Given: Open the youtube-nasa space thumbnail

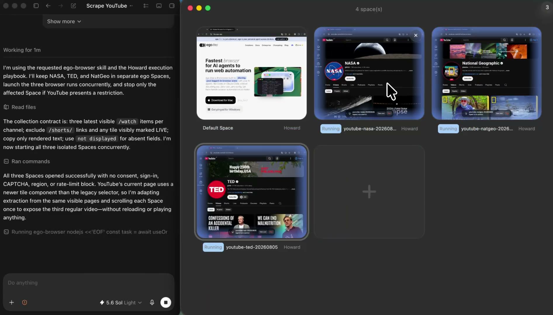Looking at the screenshot, I should 369,73.
